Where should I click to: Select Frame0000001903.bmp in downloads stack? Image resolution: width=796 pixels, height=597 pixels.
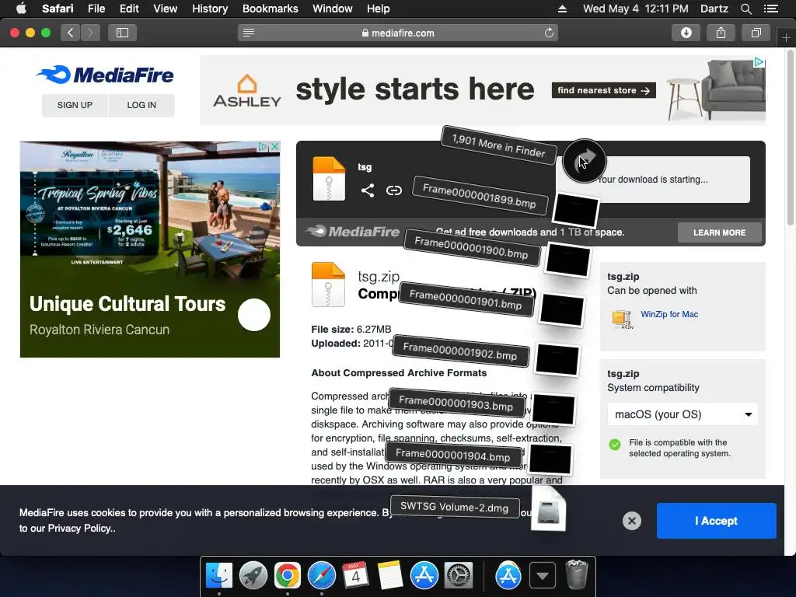click(456, 403)
